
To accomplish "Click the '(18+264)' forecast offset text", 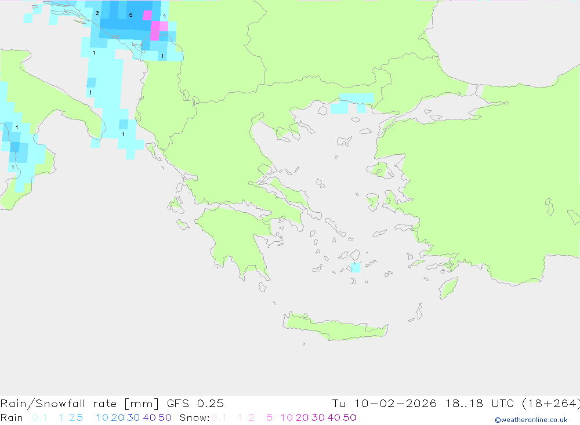I will tap(551, 404).
